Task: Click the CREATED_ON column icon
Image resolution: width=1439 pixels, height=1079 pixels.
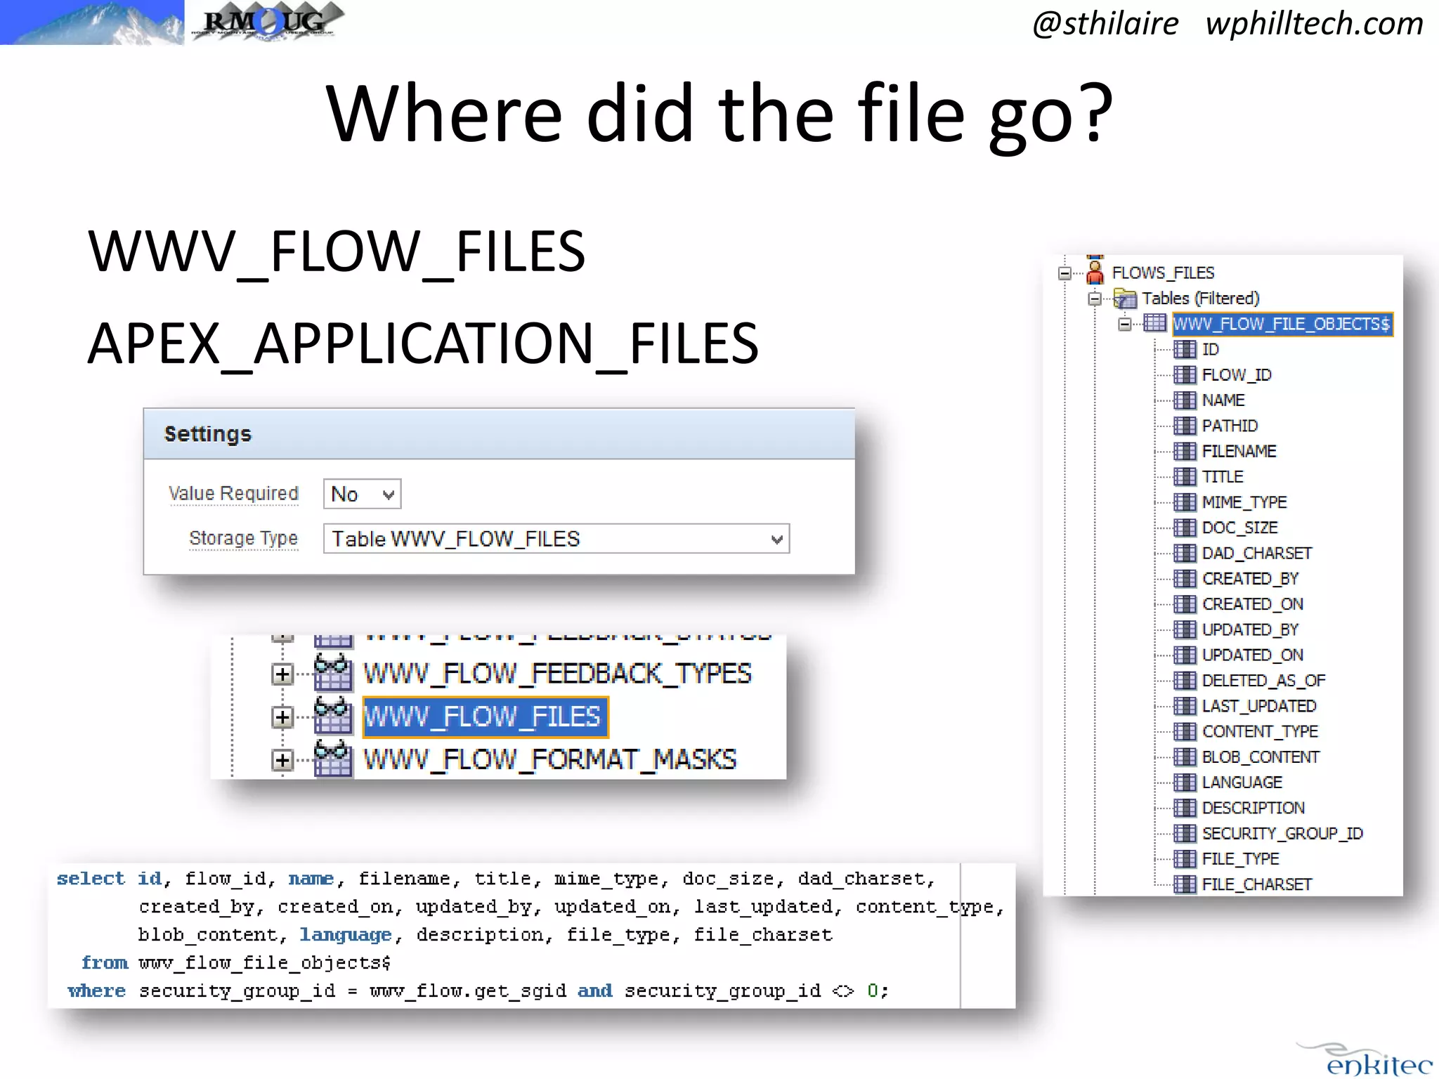Action: tap(1185, 604)
